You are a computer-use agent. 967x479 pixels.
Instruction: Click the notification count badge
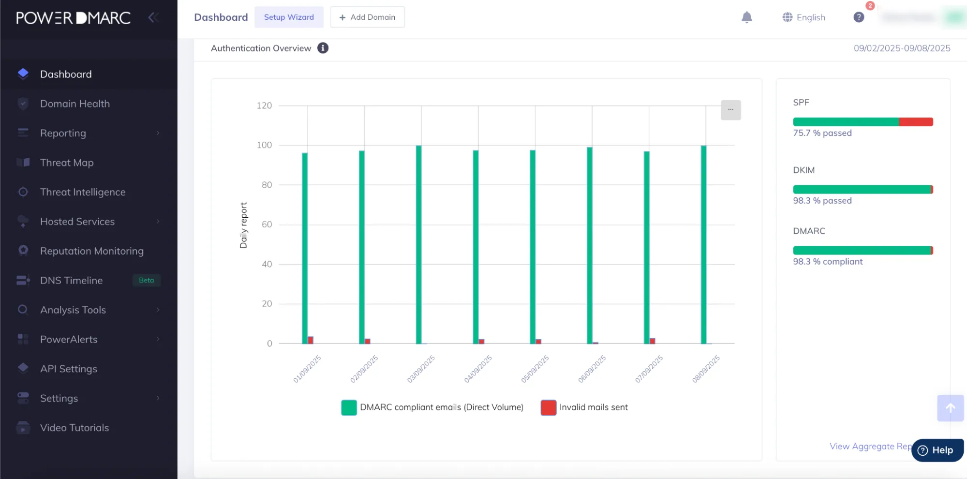[870, 6]
